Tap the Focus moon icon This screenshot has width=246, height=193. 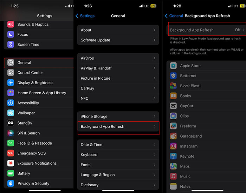pos(11,34)
